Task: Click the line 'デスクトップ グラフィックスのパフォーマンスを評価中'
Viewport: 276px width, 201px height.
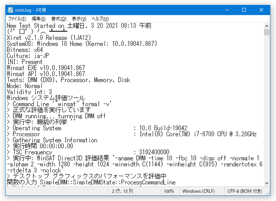Action: (x=87, y=176)
